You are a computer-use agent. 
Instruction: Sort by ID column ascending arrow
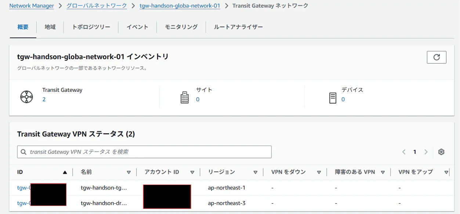65,172
